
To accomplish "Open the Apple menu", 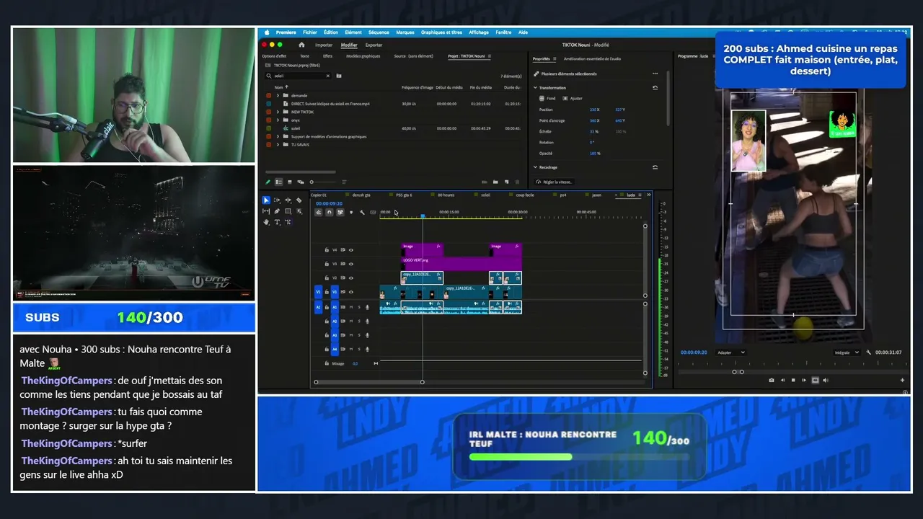I will coord(266,32).
